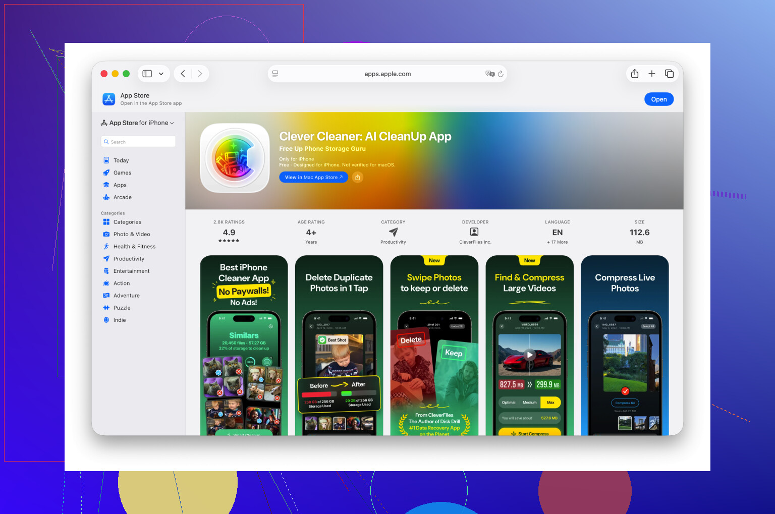Click the Entertainment popcorn icon

(106, 271)
